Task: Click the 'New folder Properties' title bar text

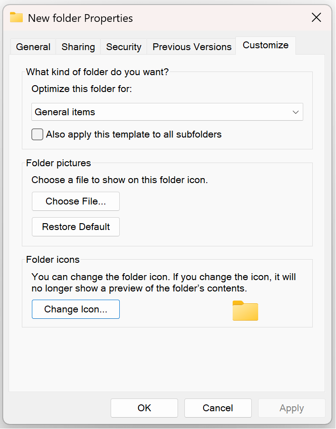Action: tap(80, 18)
